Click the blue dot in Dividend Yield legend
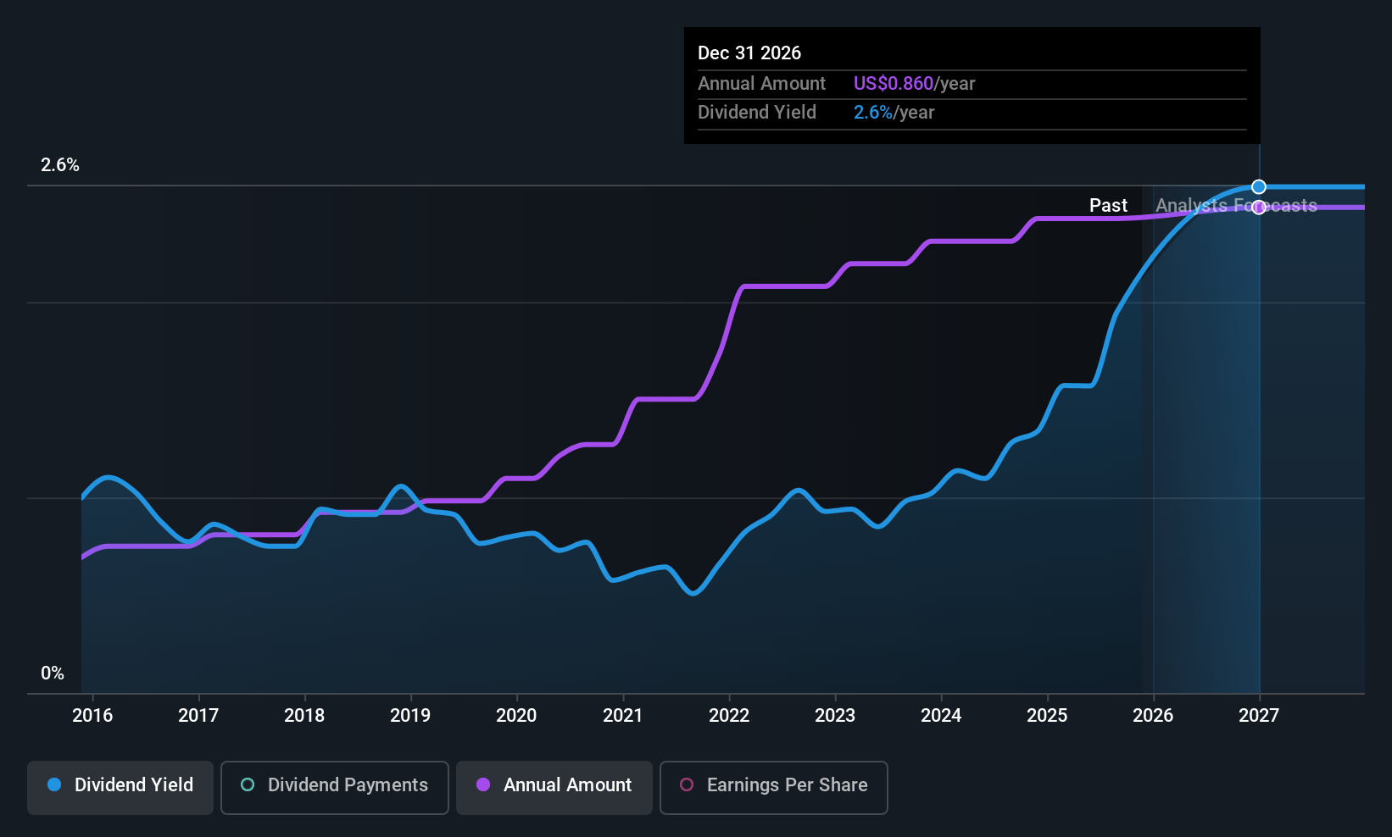 (54, 784)
